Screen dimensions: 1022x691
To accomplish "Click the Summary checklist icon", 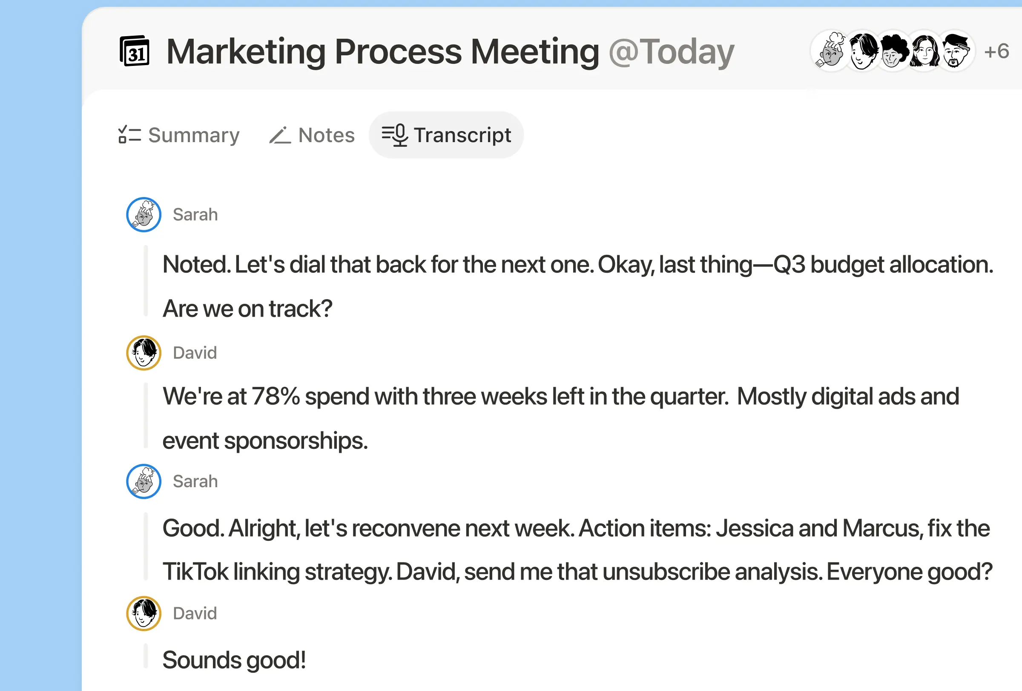I will coord(129,135).
